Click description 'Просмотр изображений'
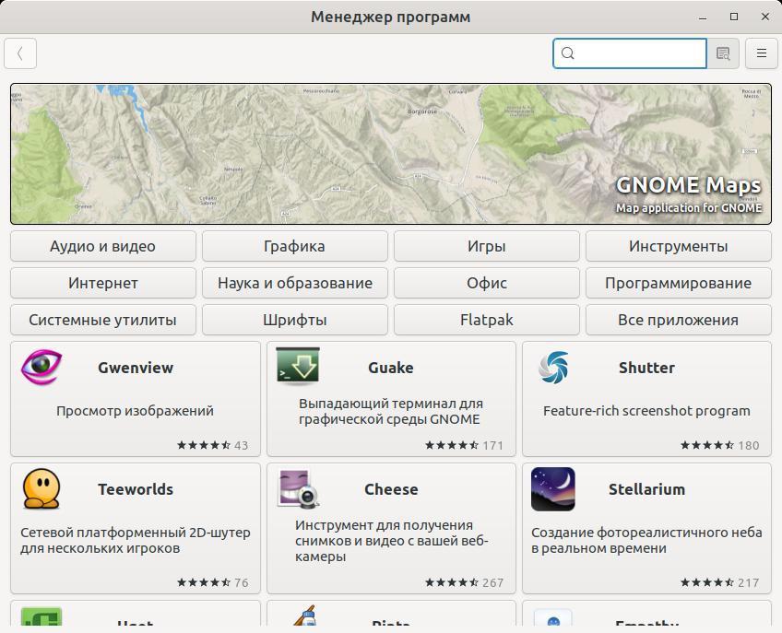 (x=136, y=411)
